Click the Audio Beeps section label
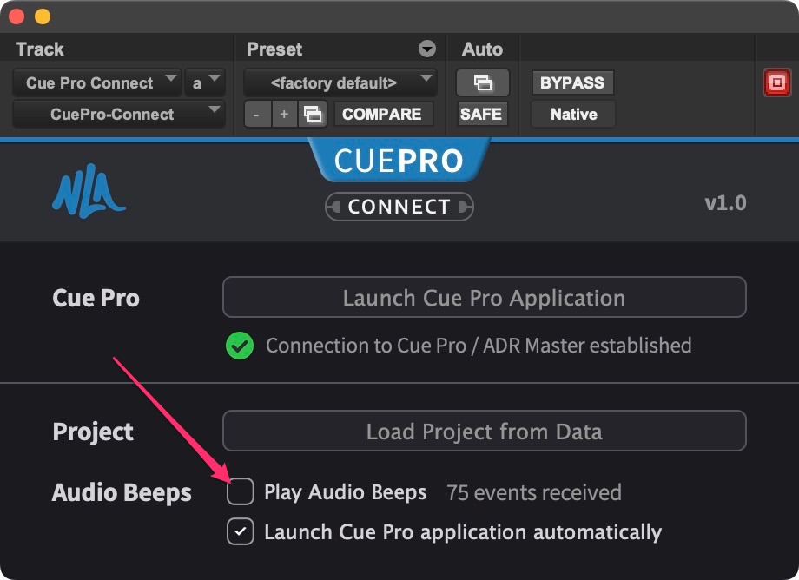This screenshot has width=799, height=580. point(122,493)
